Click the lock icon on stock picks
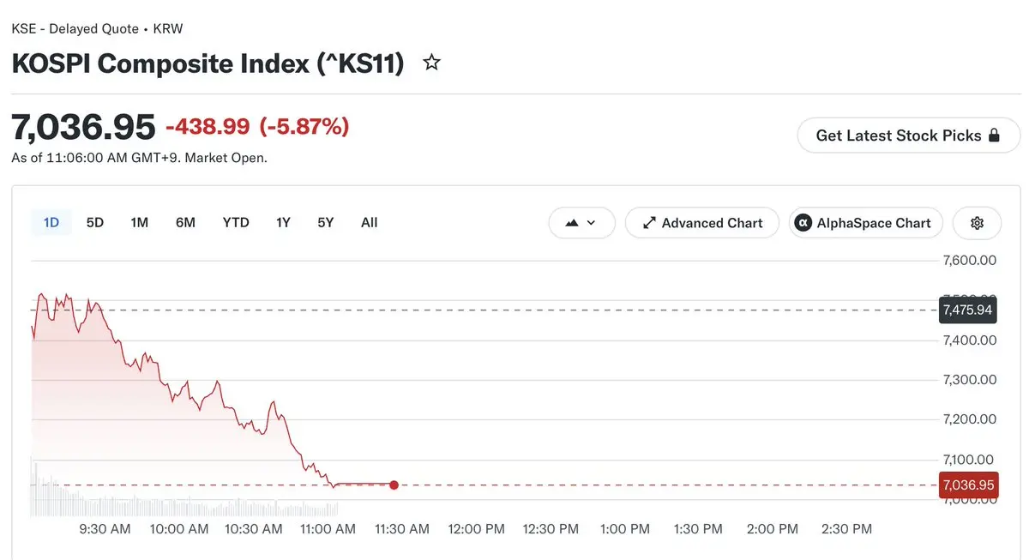This screenshot has height=560, width=1029. pos(995,135)
